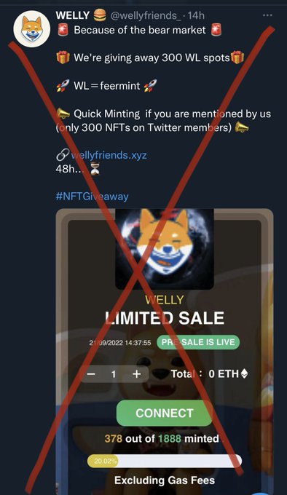This screenshot has height=495, width=287.
Task: Decrease mint quantity with minus button
Action: 91,374
